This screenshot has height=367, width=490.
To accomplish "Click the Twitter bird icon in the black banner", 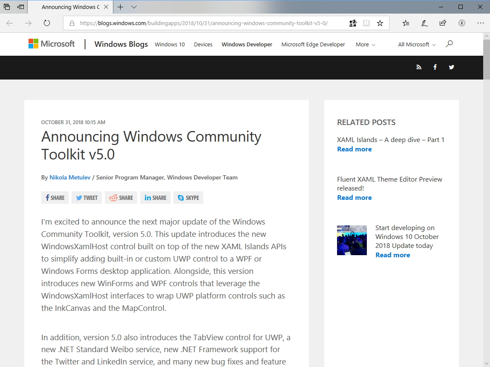I will [x=451, y=67].
